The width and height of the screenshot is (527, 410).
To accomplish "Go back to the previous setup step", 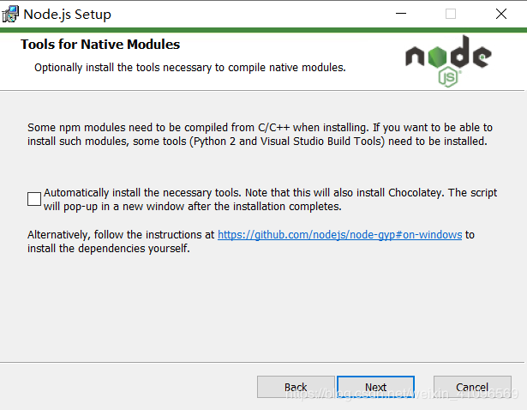I will 296,387.
